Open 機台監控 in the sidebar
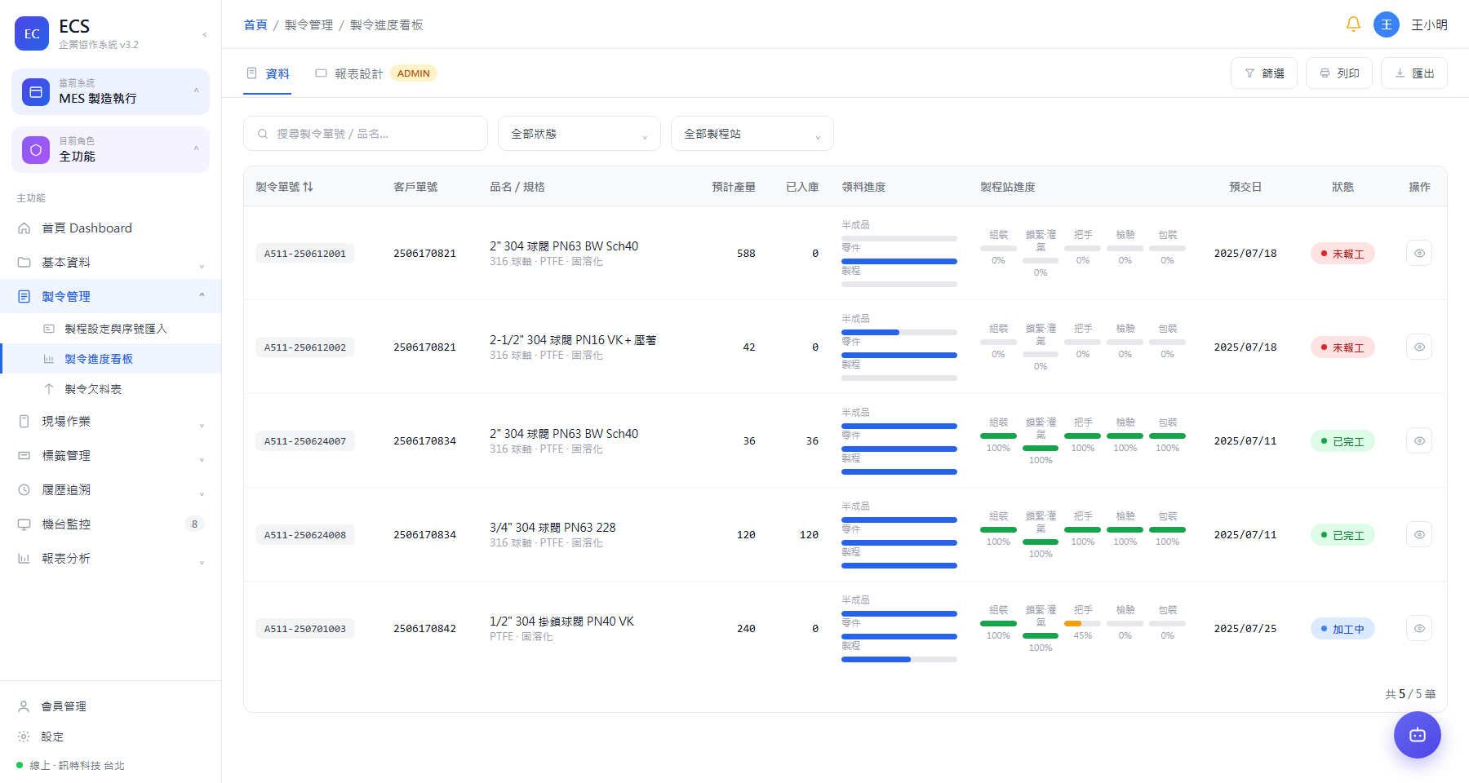Image resolution: width=1469 pixels, height=783 pixels. click(111, 524)
